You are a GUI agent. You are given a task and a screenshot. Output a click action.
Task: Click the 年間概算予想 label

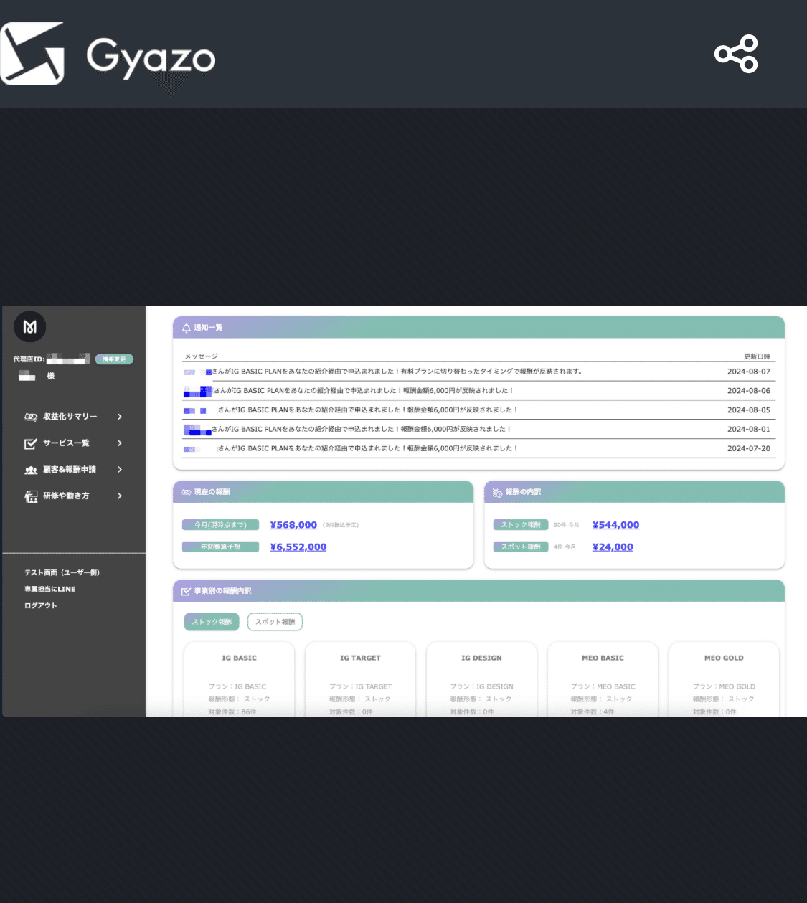click(x=220, y=547)
